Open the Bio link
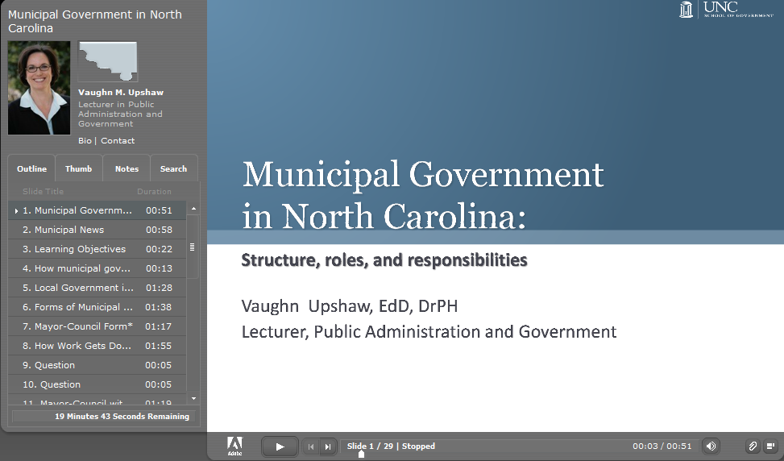This screenshot has width=784, height=461. (x=85, y=140)
